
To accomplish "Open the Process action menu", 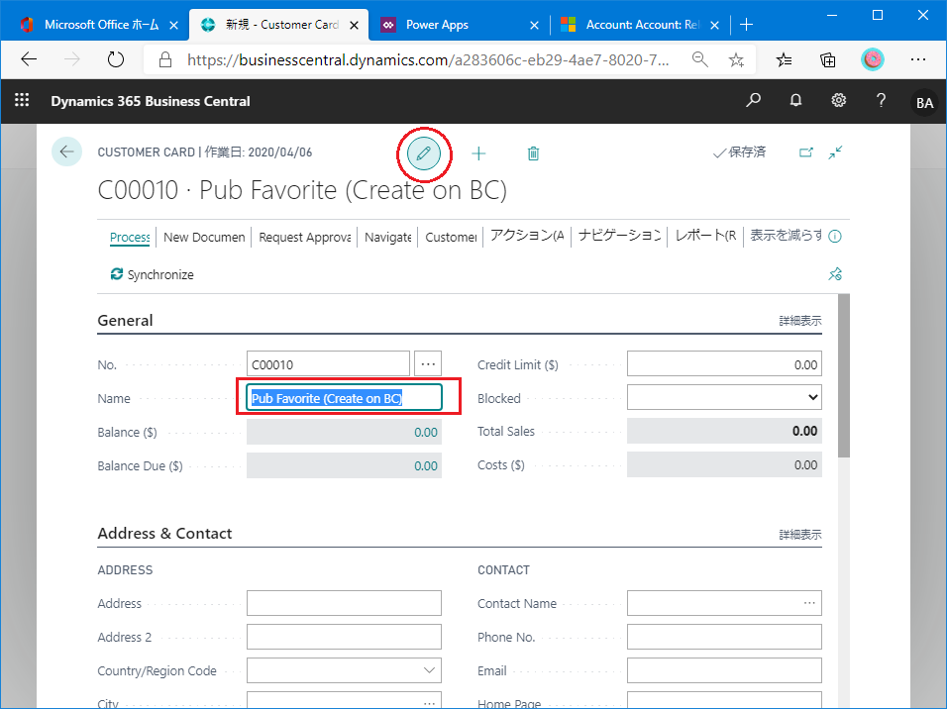I will point(130,237).
